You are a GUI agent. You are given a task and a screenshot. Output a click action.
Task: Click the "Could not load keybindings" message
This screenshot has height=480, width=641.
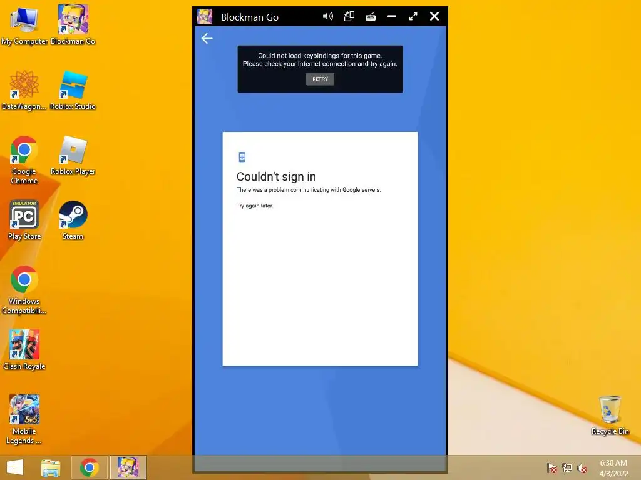point(320,59)
